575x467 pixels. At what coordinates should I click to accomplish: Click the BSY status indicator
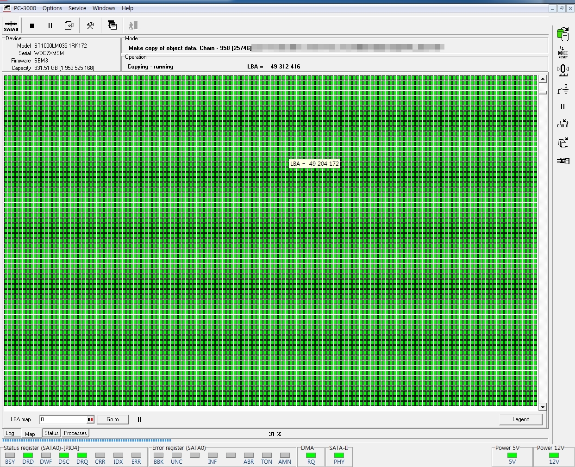pyautogui.click(x=10, y=455)
